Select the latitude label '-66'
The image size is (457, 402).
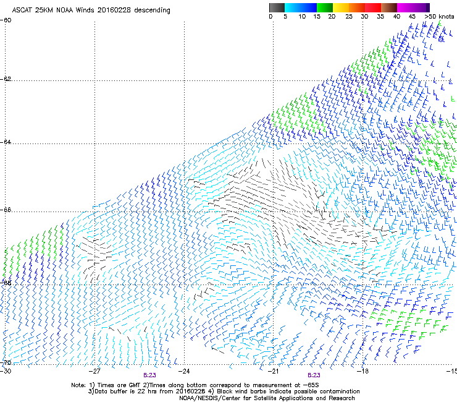tap(6, 210)
